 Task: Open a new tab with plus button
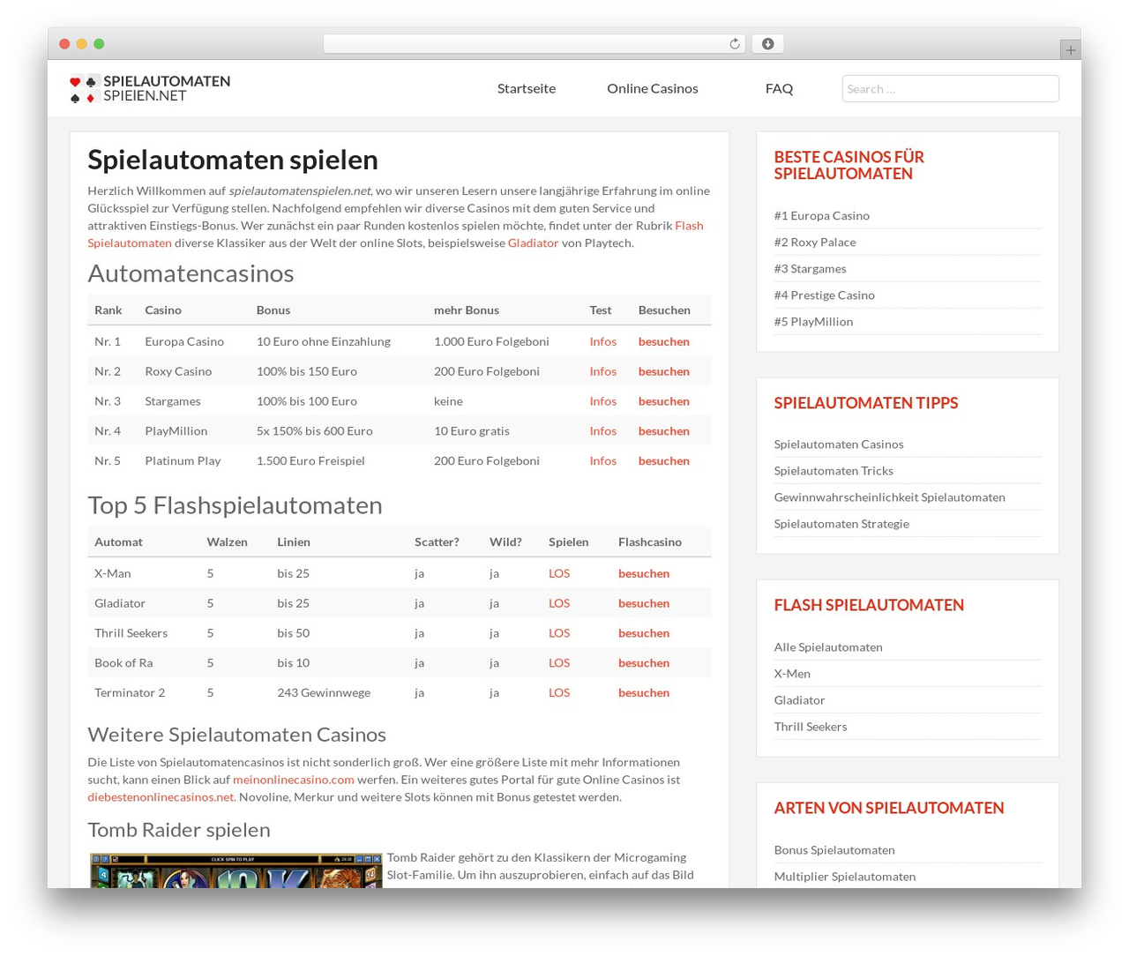pyautogui.click(x=1070, y=50)
